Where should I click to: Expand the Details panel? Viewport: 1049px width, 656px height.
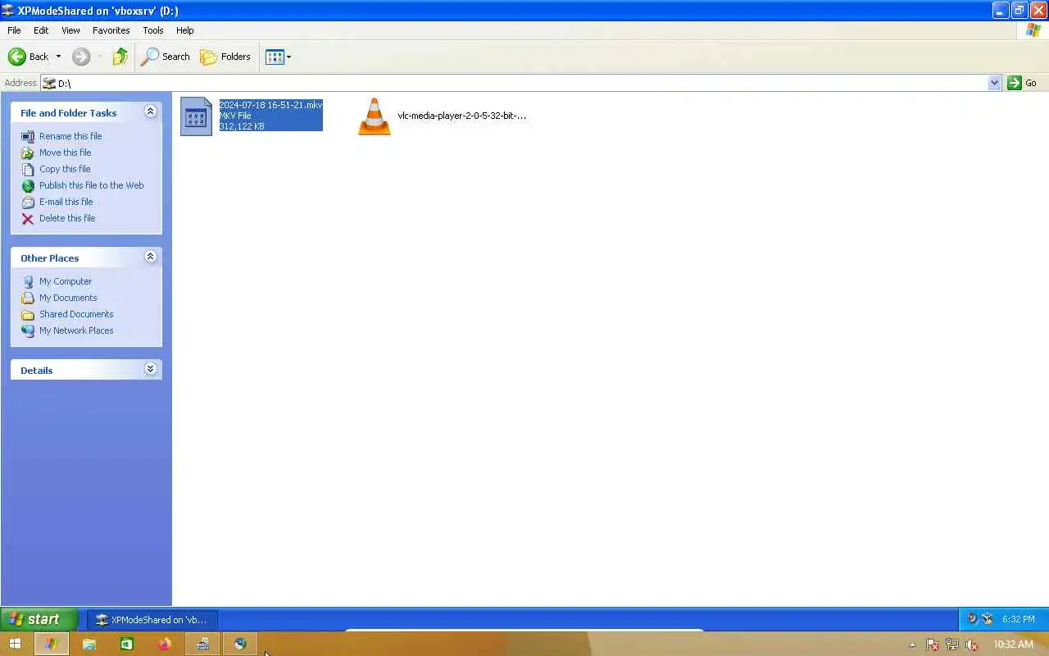coord(150,369)
